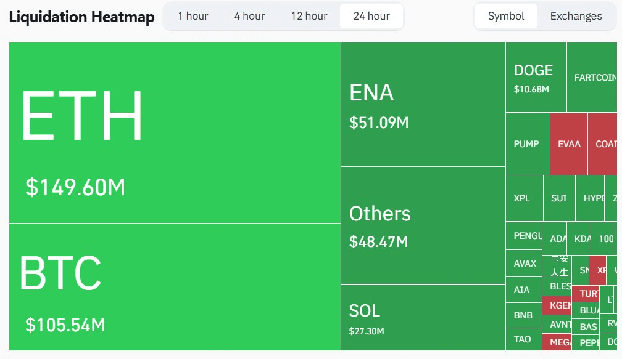Select the green PUMP tile
Image resolution: width=622 pixels, height=359 pixels.
527,144
